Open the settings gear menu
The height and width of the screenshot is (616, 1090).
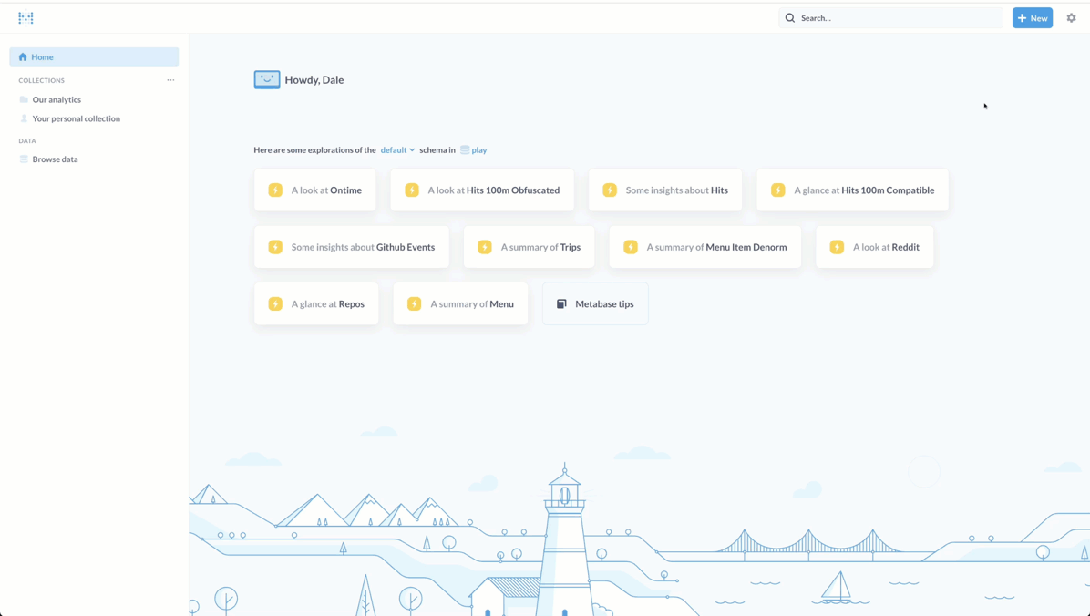[1071, 18]
